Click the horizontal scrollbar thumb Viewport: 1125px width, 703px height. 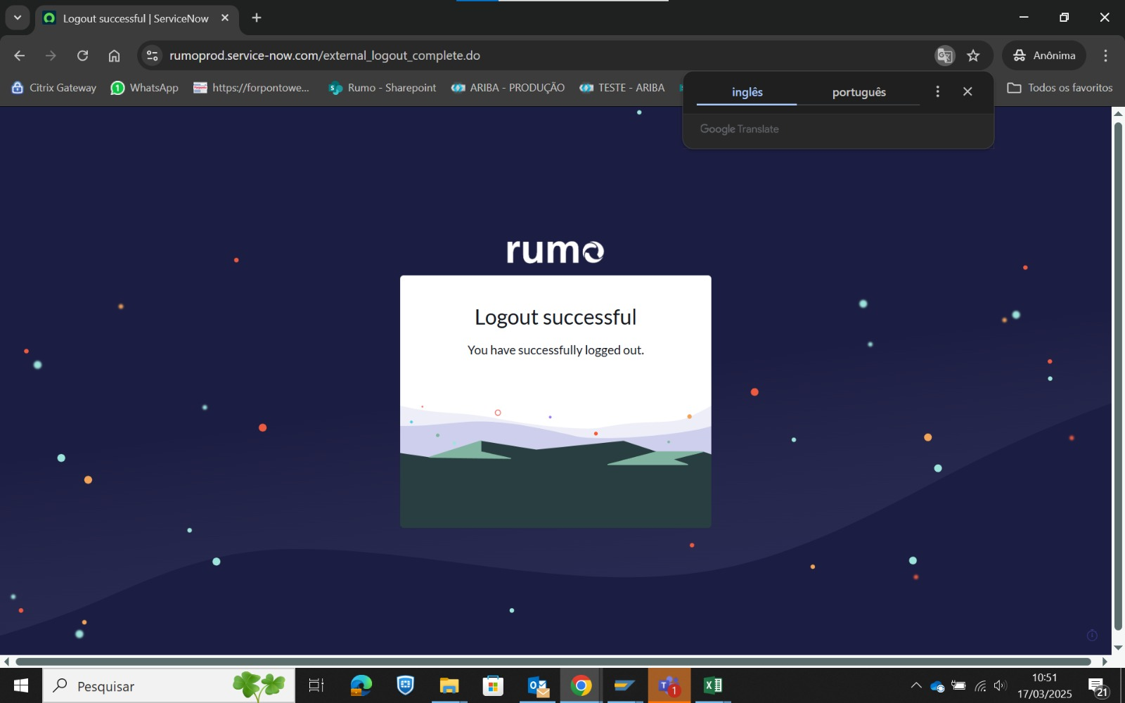coord(553,662)
